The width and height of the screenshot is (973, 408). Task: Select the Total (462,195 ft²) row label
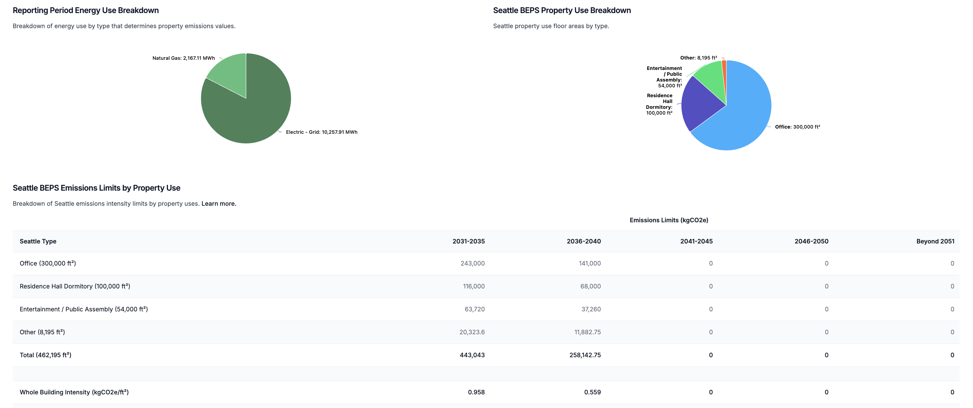pos(45,355)
